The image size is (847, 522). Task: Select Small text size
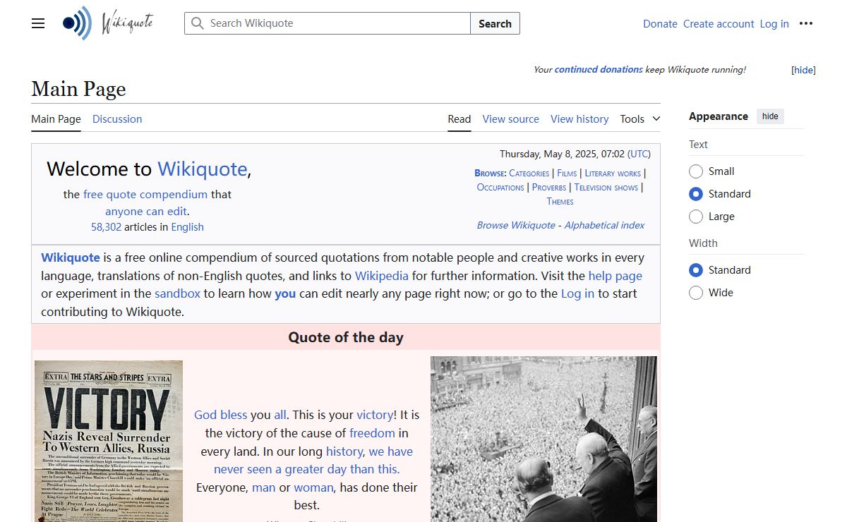696,171
